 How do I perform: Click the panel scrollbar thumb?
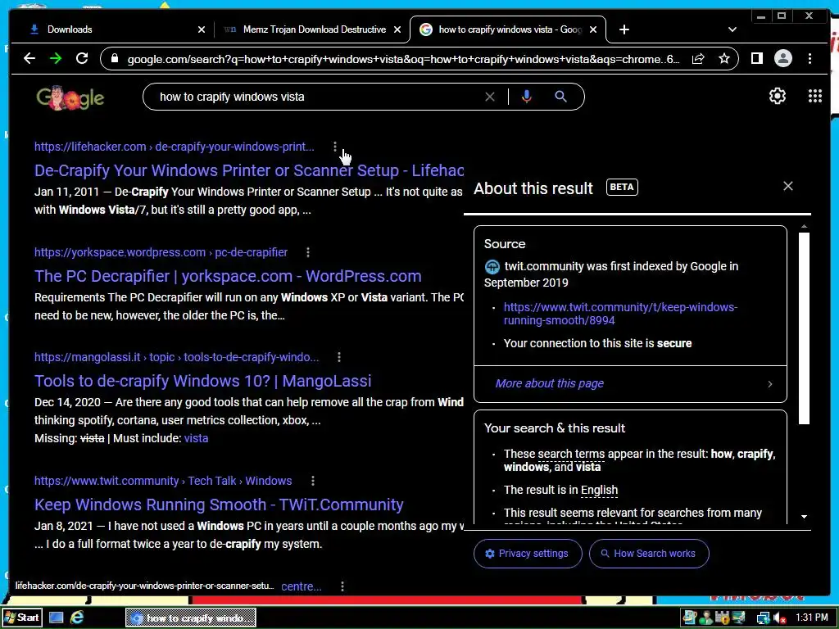[804, 328]
